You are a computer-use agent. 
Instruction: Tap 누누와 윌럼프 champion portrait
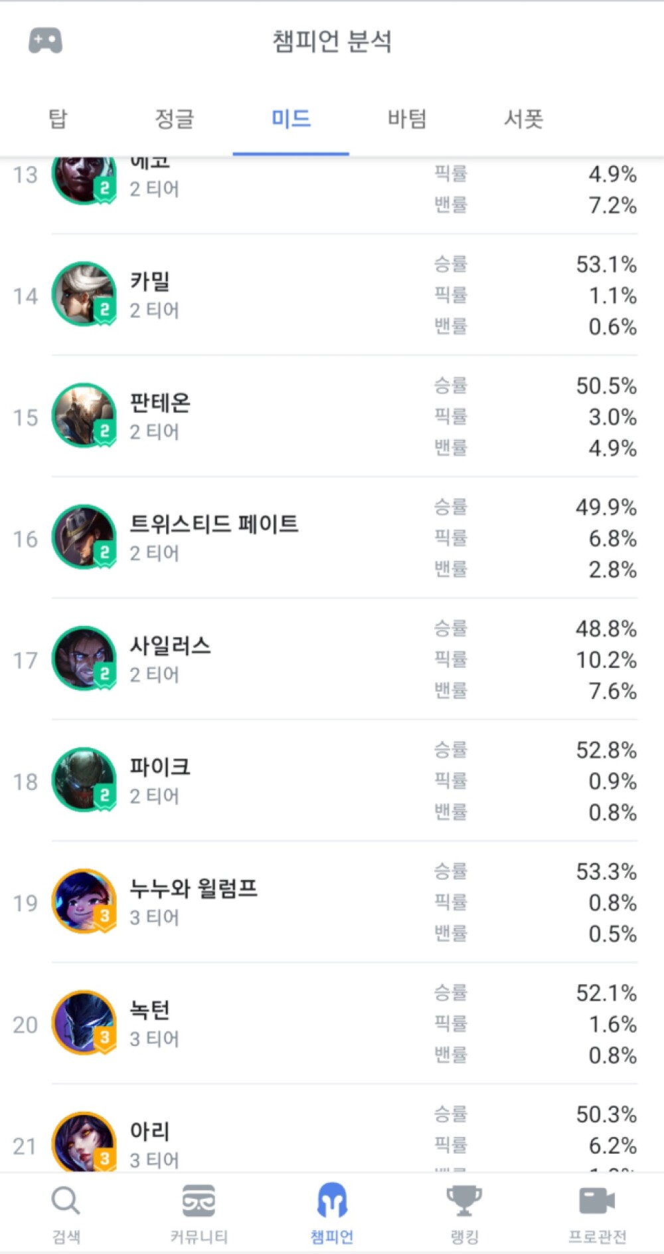84,902
